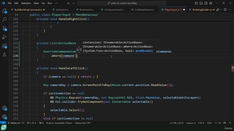Run the C# file with play icon
The width and height of the screenshot is (234, 131).
pos(218,10)
